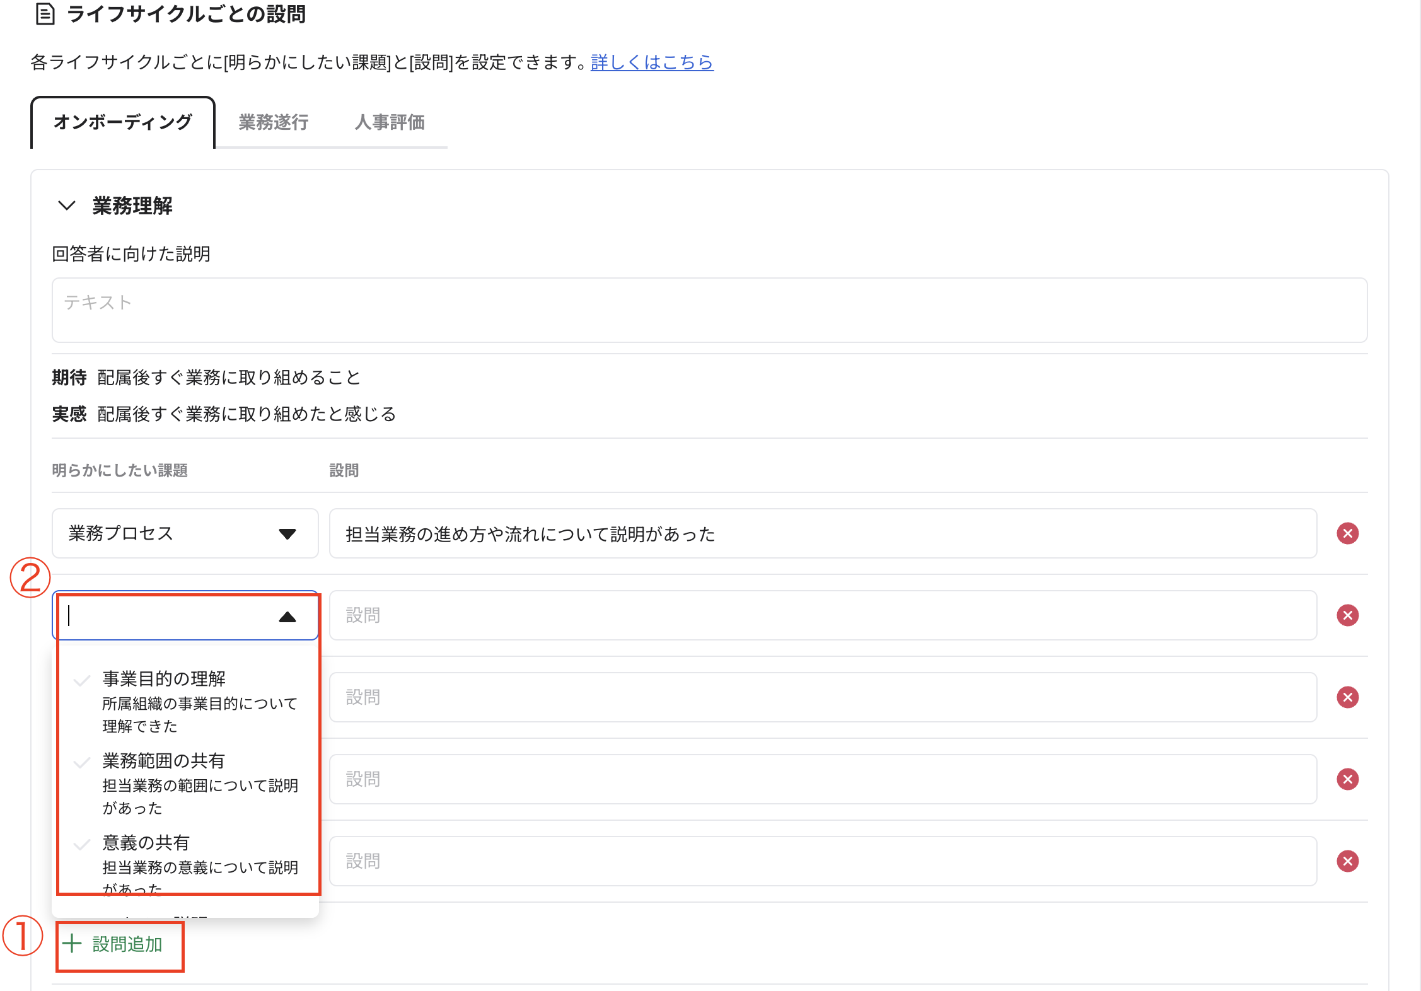Remove the second empty question row
Image resolution: width=1421 pixels, height=991 pixels.
coord(1348,616)
